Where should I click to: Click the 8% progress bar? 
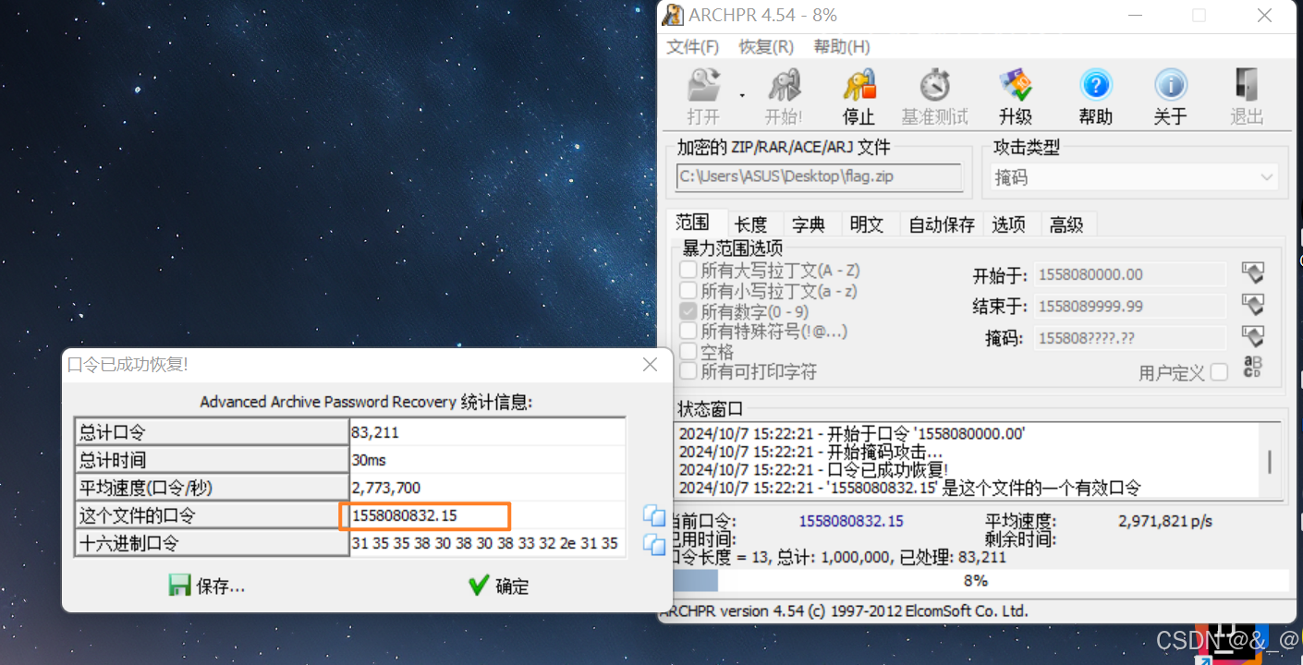click(980, 580)
